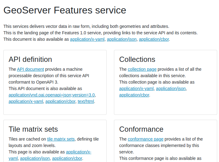Click text 'layouts and zoom levels.'
219x162 pixels.
[32, 145]
